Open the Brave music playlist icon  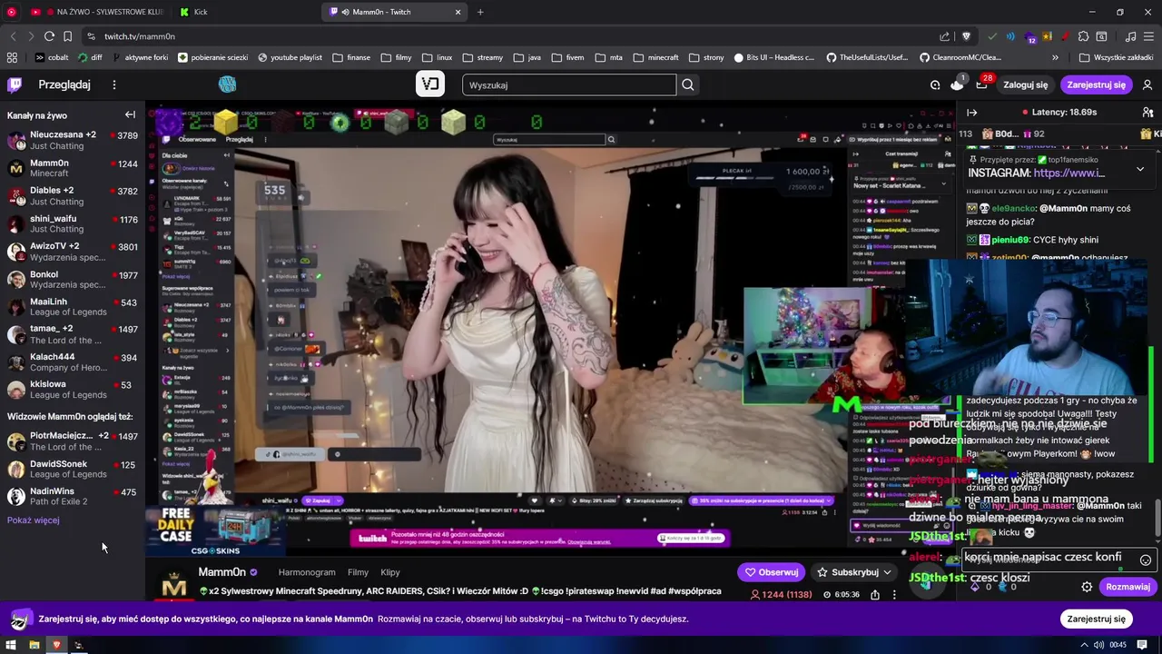[1130, 36]
